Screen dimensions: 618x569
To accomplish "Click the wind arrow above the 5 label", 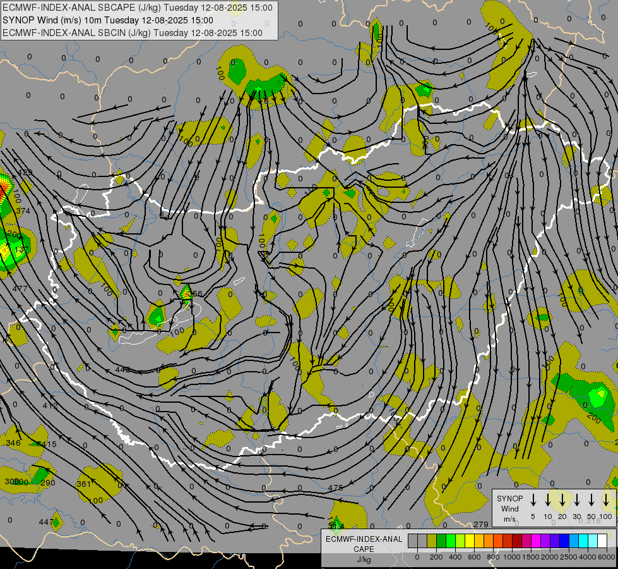I will coord(533,500).
